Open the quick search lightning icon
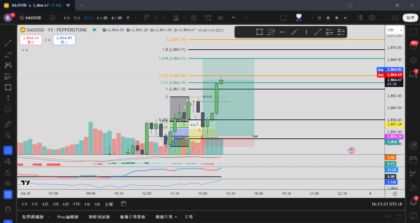The image size is (420, 223). coord(360,18)
